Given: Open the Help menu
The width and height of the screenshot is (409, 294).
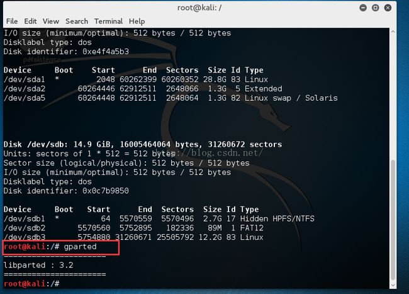Looking at the screenshot, I should pos(137,21).
